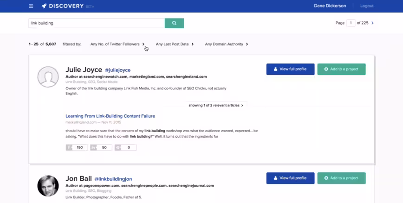Click the Logout link
The image size is (403, 203).
367,6
